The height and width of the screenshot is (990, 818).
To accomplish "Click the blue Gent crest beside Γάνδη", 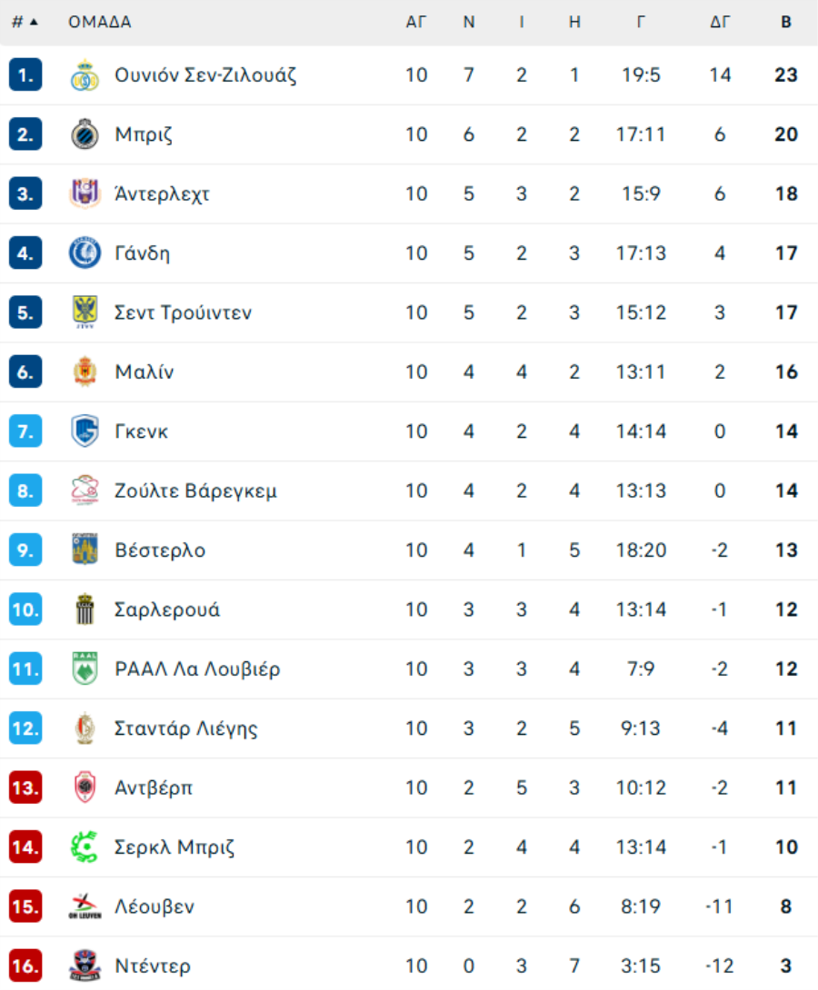I will pos(85,253).
